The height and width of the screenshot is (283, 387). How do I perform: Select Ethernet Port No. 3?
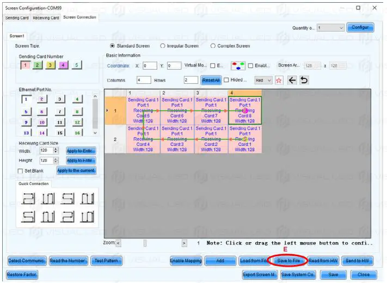(x=60, y=99)
